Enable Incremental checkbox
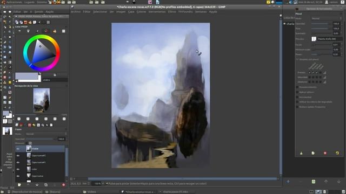Image resolution: width=346 pixels, height=194 pixels. coord(297,97)
